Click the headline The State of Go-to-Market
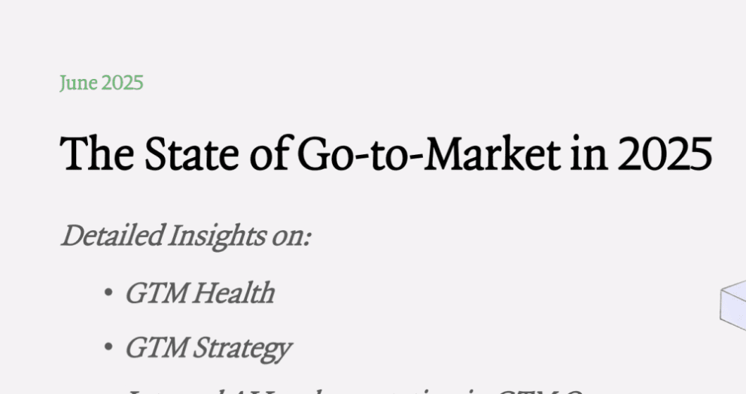This screenshot has height=394, width=746. pyautogui.click(x=386, y=154)
